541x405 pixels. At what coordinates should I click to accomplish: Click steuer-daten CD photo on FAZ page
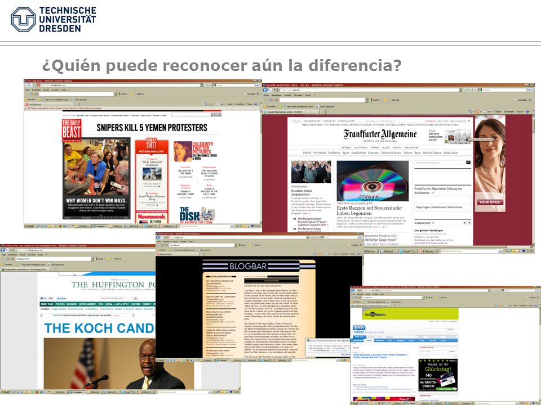click(373, 181)
